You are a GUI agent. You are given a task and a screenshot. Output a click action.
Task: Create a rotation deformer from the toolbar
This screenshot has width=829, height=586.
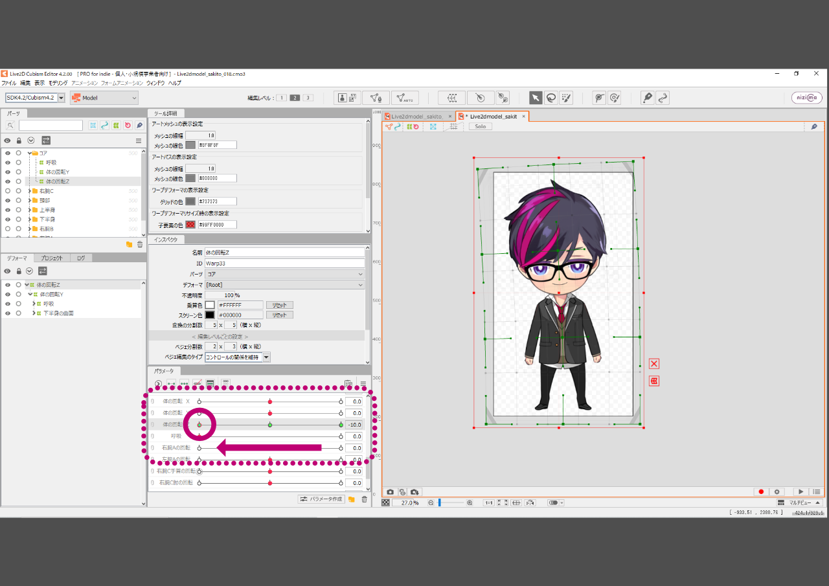pos(481,98)
